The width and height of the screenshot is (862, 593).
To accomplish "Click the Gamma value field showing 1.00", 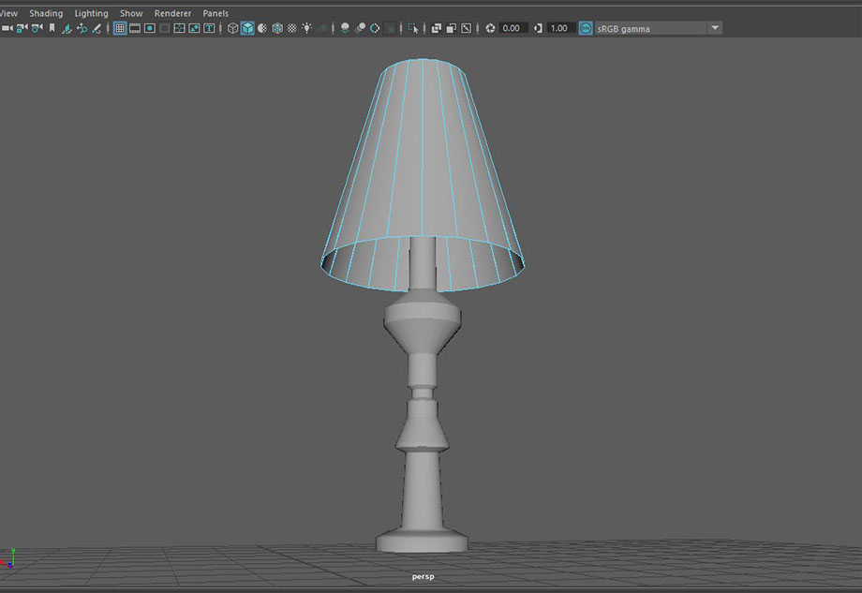I will point(560,28).
